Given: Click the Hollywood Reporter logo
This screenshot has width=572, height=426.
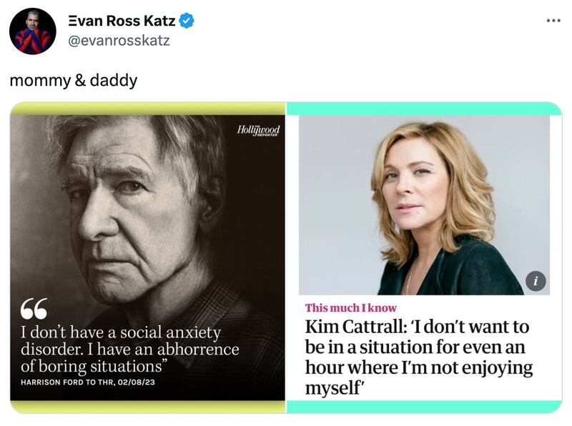Looking at the screenshot, I should click(x=257, y=131).
